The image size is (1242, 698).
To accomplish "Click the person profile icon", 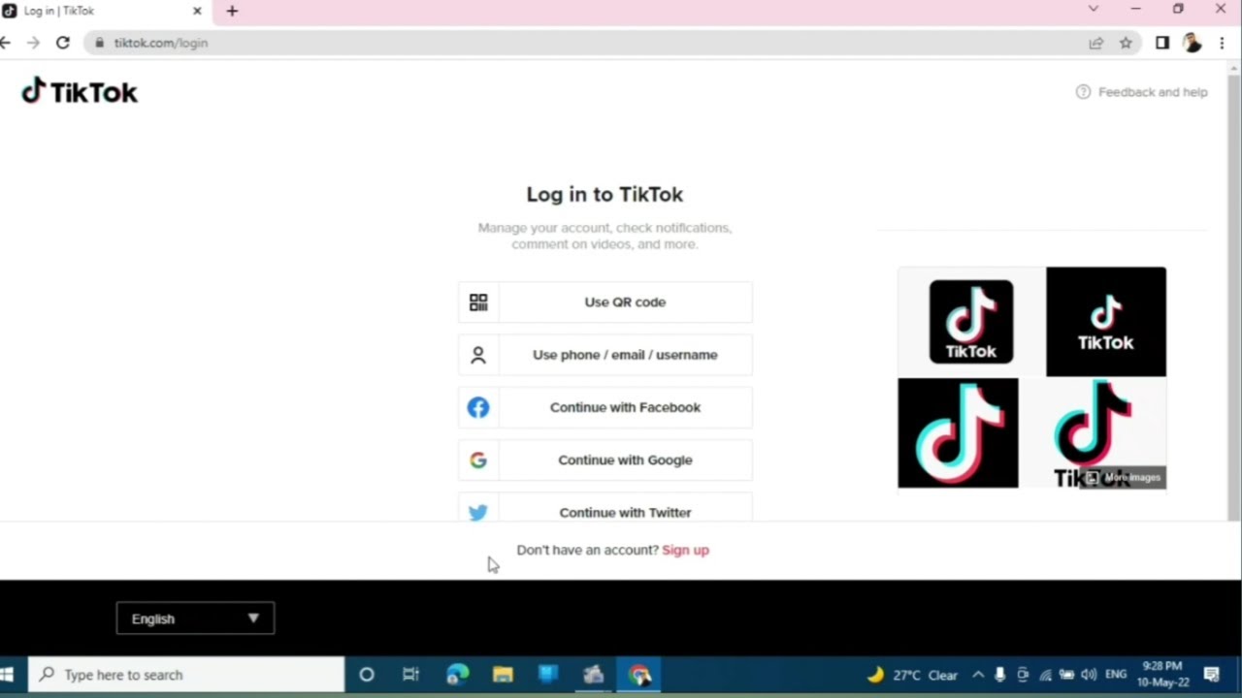I will [x=478, y=355].
